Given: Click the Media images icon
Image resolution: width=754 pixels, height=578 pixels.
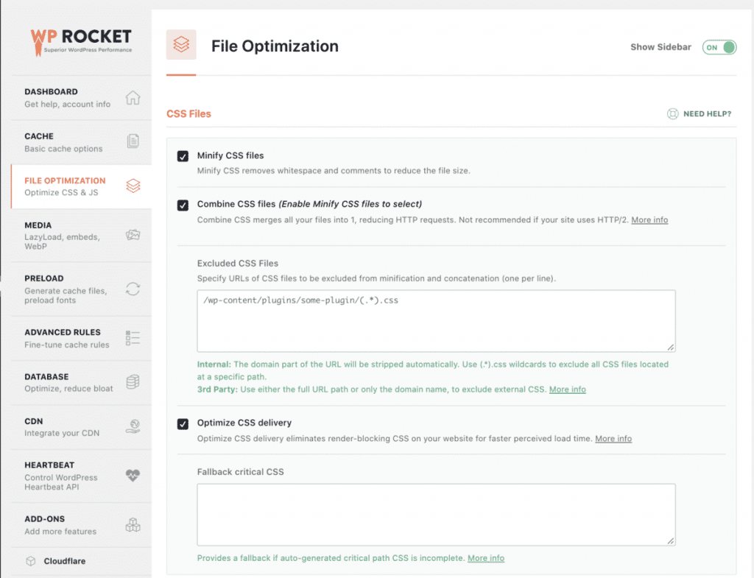Looking at the screenshot, I should pos(133,235).
